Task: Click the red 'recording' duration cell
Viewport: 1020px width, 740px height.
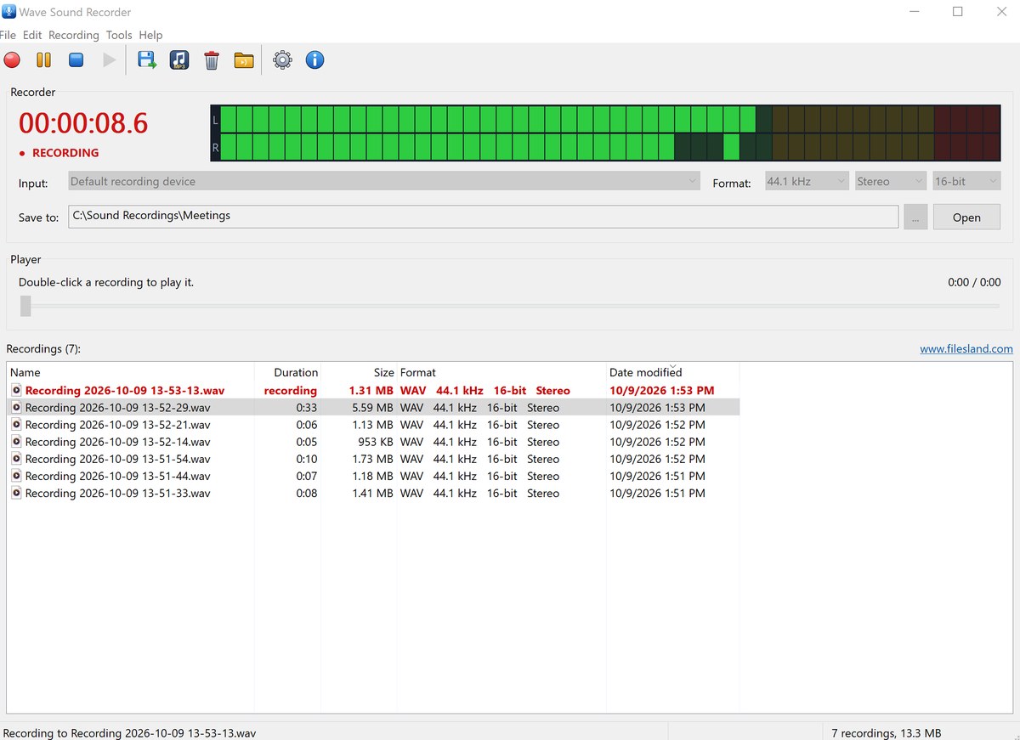Action: pyautogui.click(x=291, y=391)
